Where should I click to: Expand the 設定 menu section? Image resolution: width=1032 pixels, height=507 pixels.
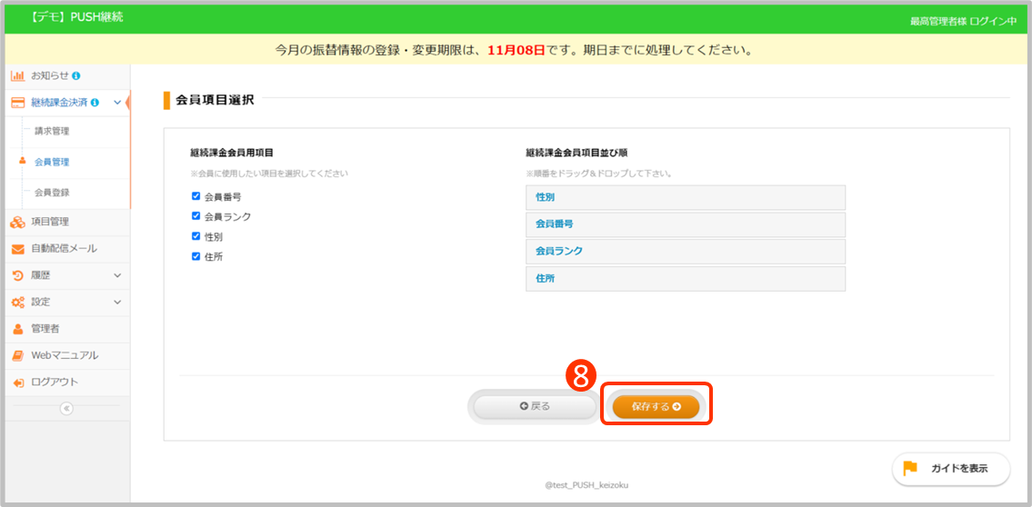[x=117, y=302]
